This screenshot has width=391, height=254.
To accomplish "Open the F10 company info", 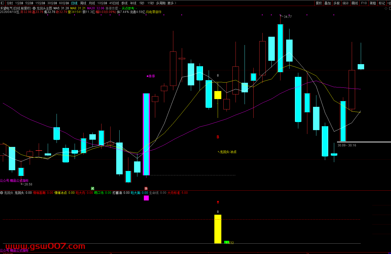I will [364, 3].
